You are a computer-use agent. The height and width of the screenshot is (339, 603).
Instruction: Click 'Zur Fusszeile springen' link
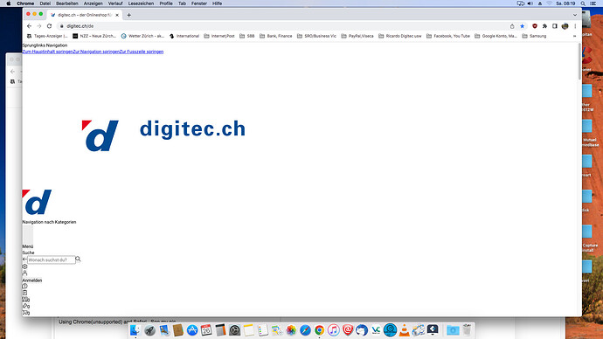(142, 52)
